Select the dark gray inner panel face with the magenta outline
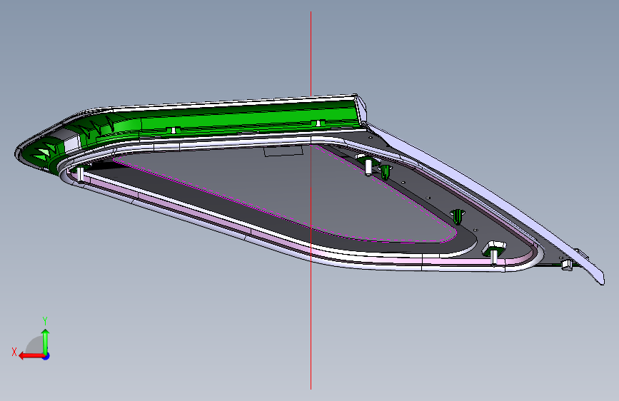This screenshot has width=619, height=401. [284, 193]
